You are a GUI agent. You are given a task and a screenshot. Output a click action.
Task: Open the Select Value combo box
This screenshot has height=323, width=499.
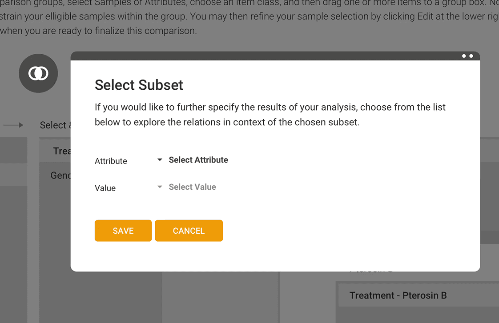tap(187, 187)
